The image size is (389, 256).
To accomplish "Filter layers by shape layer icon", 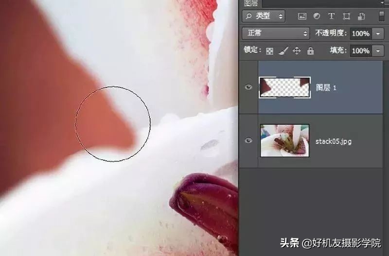I will point(346,17).
